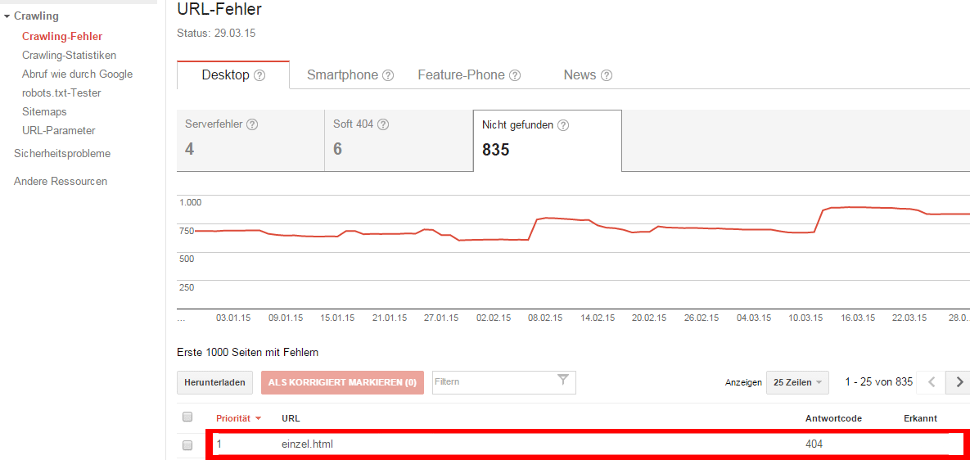Open help icon beside Soft 404
The height and width of the screenshot is (460, 970).
coord(383,124)
